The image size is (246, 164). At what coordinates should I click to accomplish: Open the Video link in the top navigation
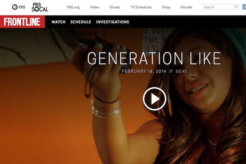coord(94,7)
